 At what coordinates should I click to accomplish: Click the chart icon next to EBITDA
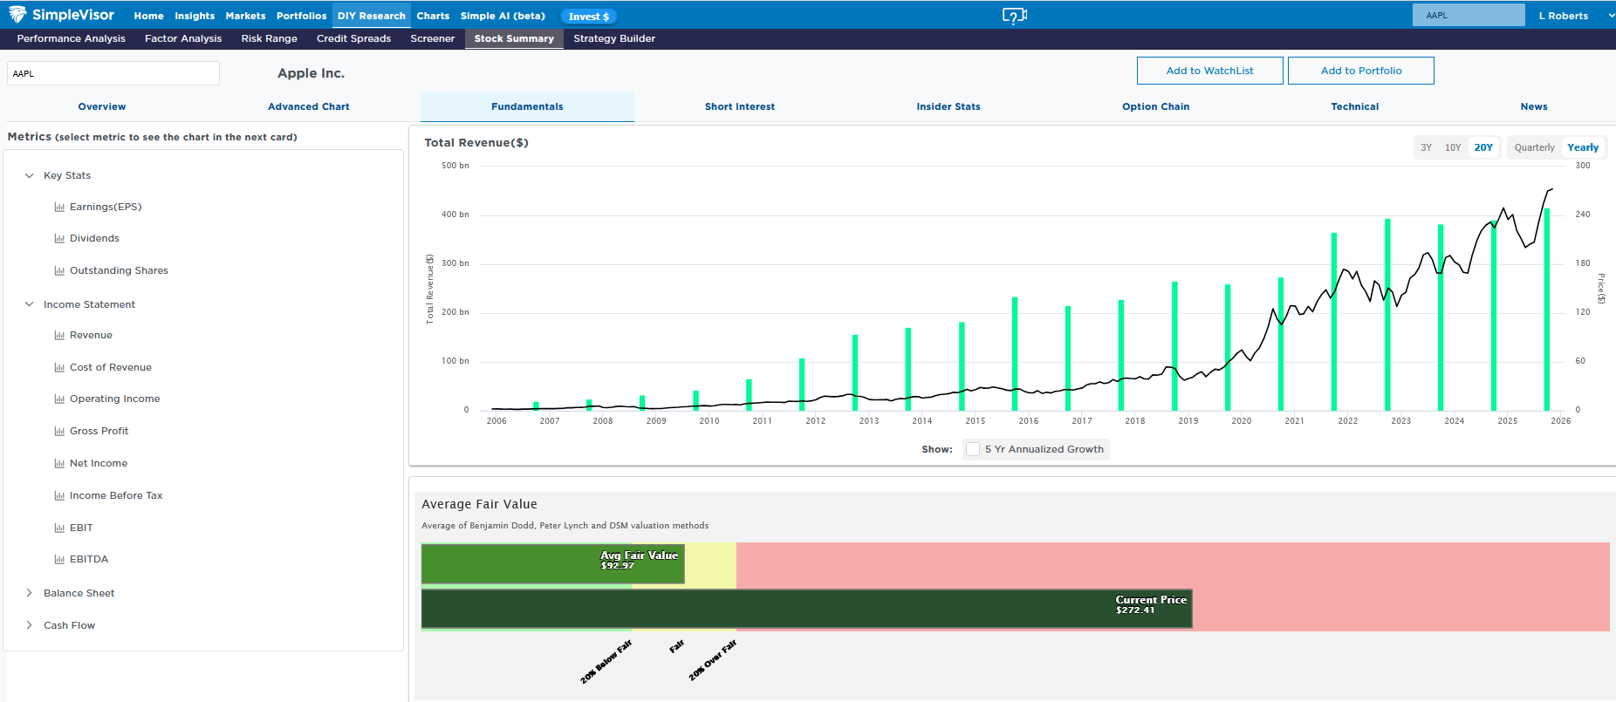[x=59, y=560]
